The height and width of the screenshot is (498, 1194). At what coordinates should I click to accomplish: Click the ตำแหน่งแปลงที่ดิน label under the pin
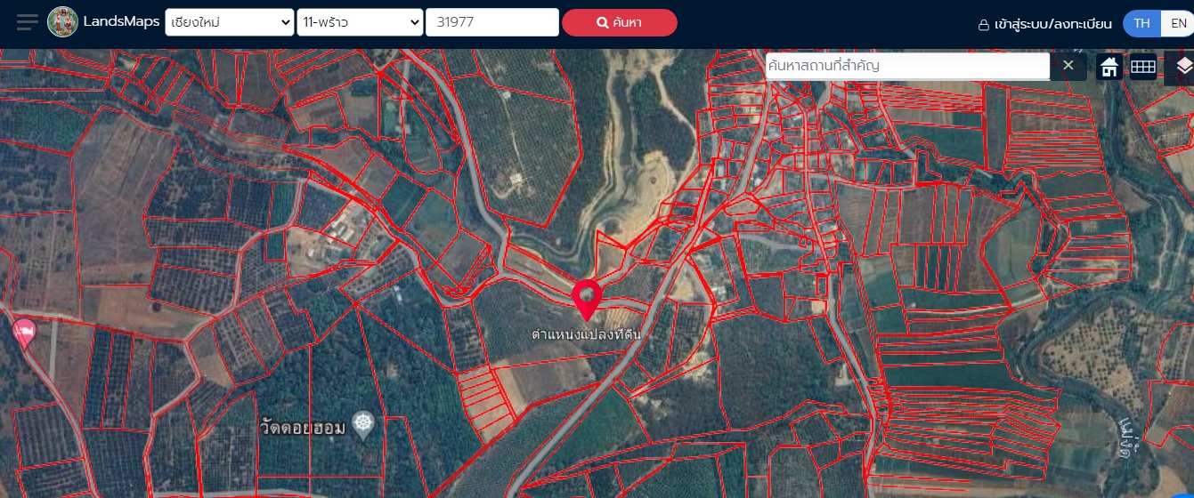(x=586, y=335)
